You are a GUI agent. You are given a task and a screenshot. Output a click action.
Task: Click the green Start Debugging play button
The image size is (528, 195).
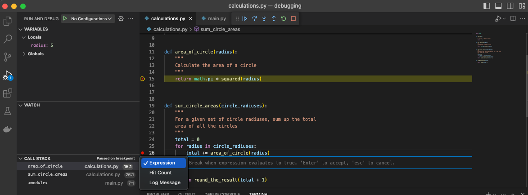point(65,18)
